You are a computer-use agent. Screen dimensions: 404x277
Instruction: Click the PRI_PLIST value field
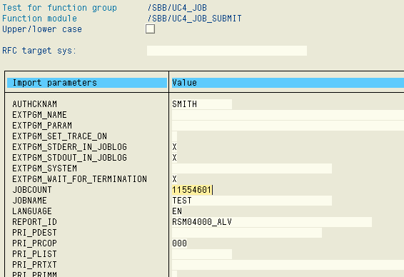(202, 254)
